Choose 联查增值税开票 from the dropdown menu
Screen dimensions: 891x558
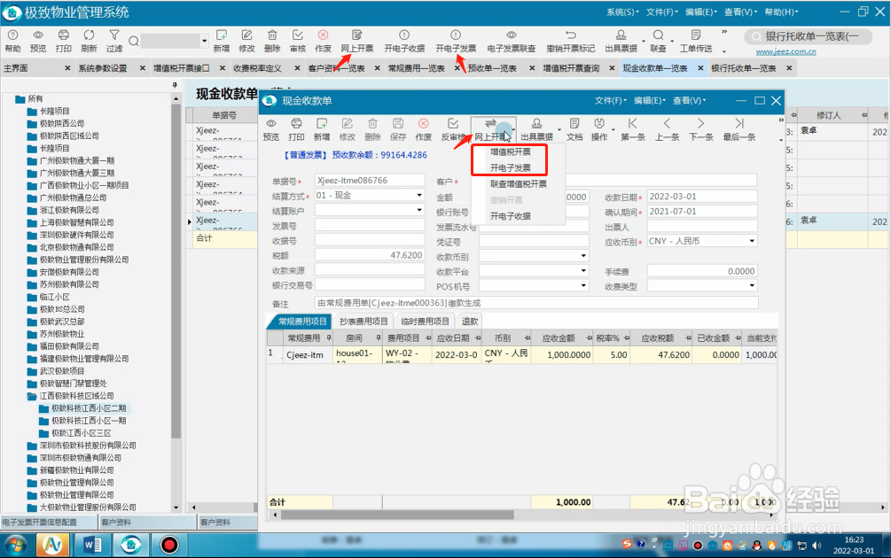coord(519,184)
